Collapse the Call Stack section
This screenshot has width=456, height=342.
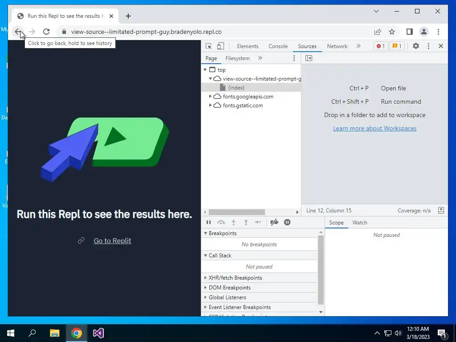[x=206, y=255]
